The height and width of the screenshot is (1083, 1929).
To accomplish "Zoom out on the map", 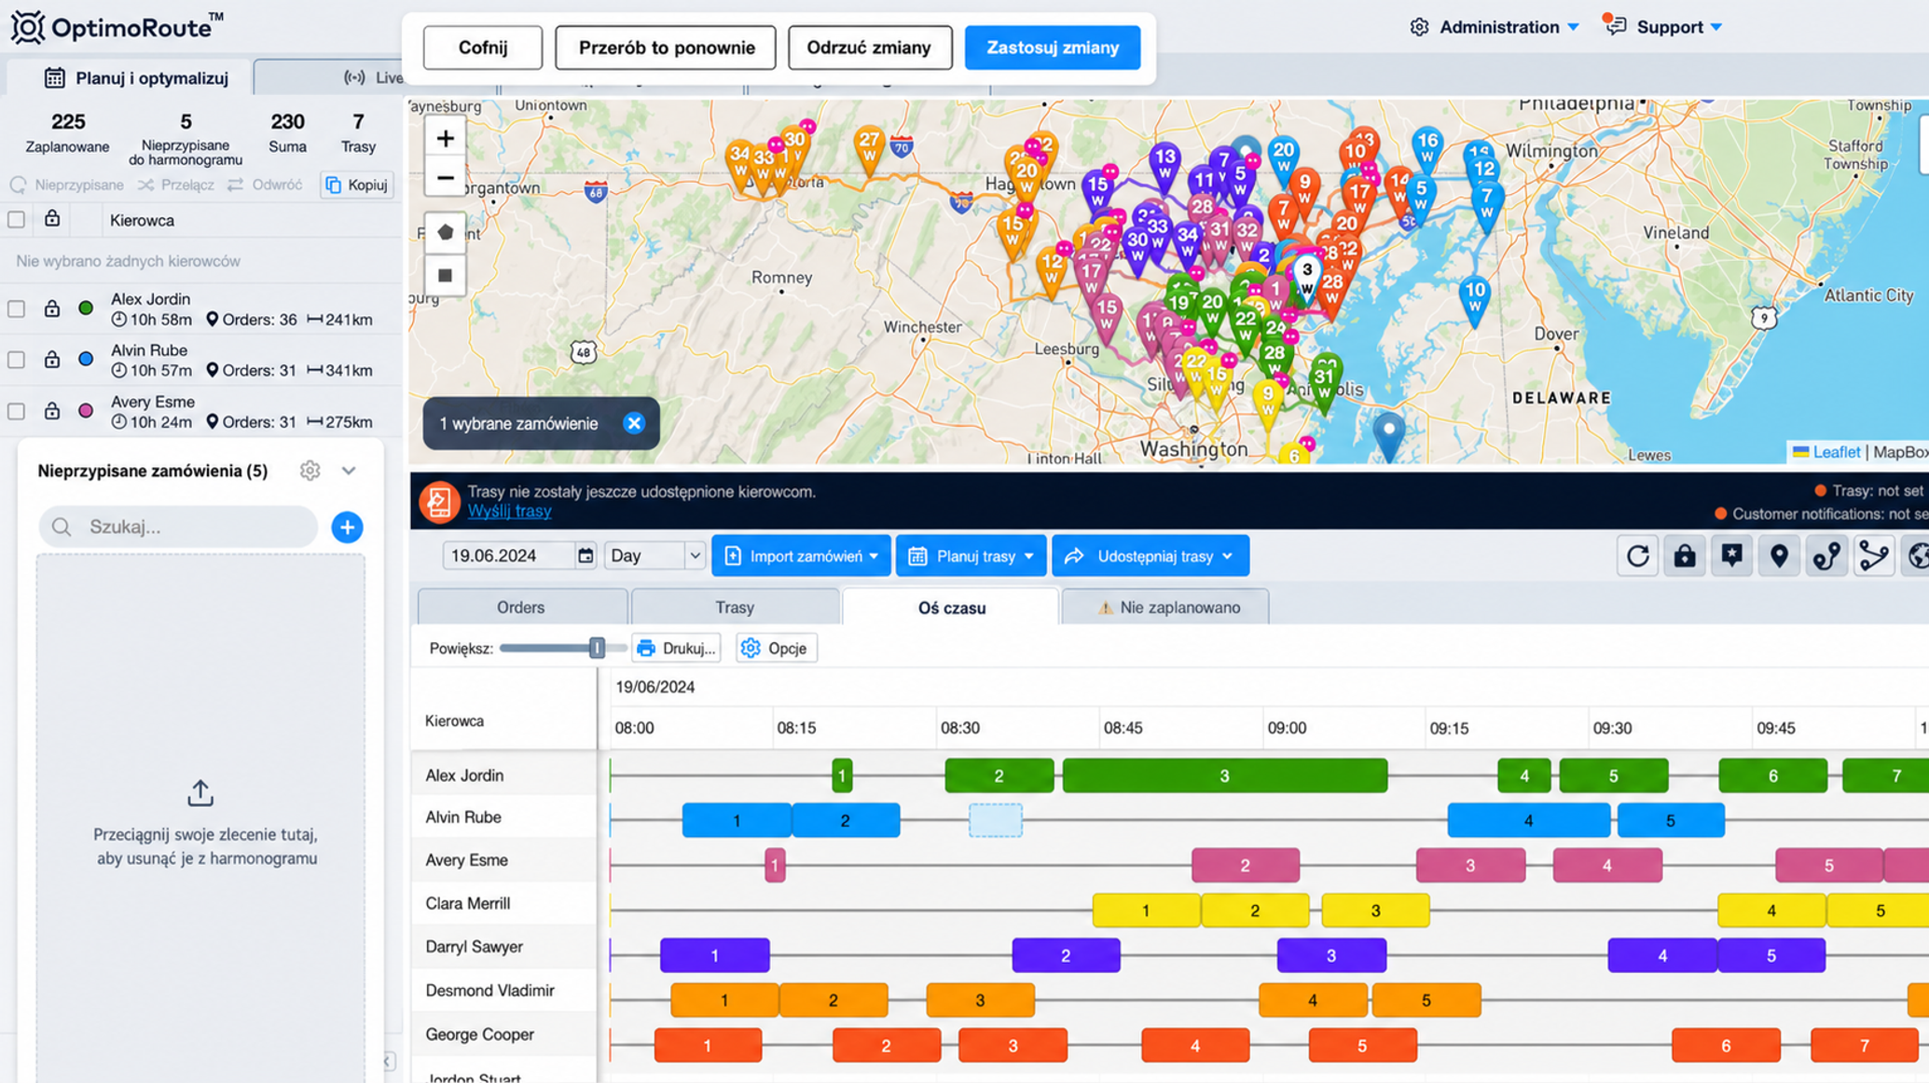I will [445, 177].
